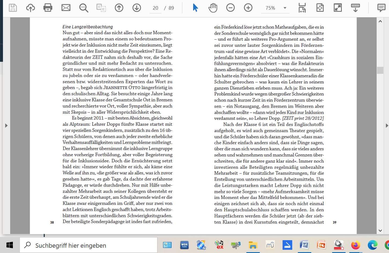Open the 75% zoom level dropdown
Screen dimensions: 389x253
tap(285, 8)
